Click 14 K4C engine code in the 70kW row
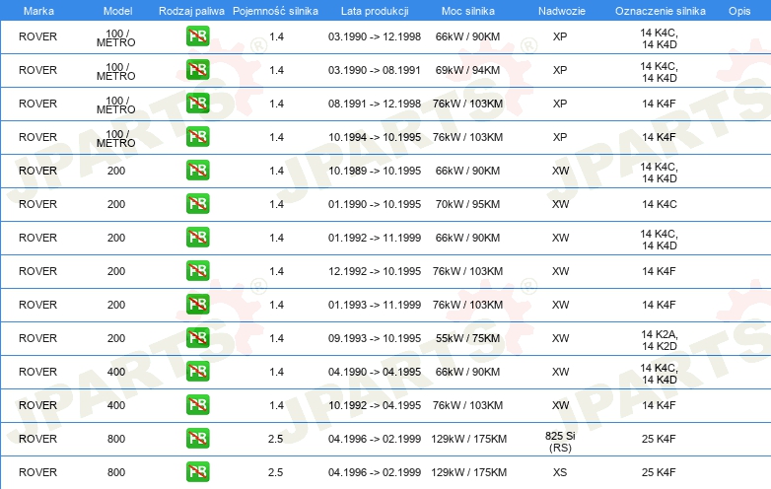Image resolution: width=771 pixels, height=489 pixels. tap(660, 204)
